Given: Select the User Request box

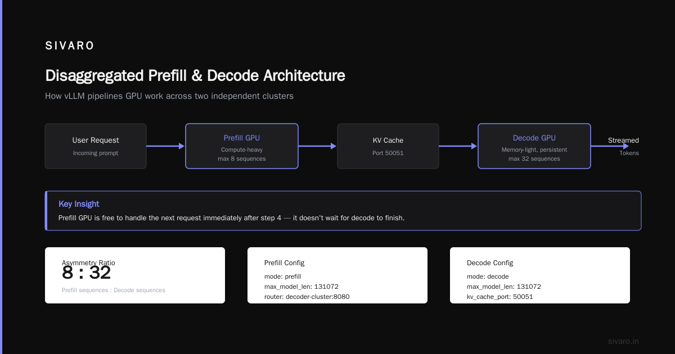Looking at the screenshot, I should coord(96,146).
